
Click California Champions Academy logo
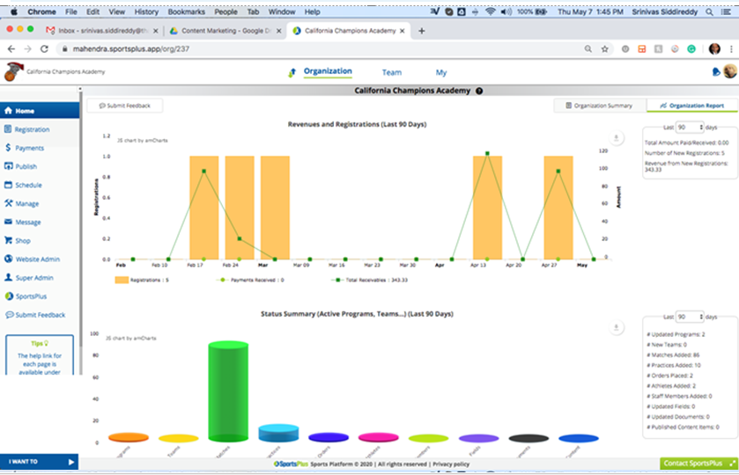pos(13,71)
